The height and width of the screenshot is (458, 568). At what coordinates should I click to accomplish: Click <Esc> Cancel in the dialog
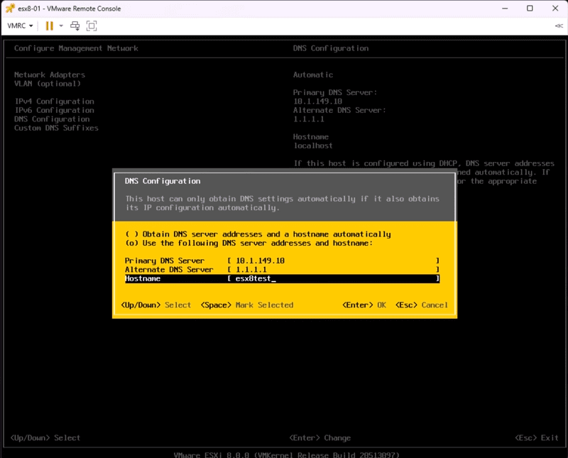pyautogui.click(x=422, y=305)
